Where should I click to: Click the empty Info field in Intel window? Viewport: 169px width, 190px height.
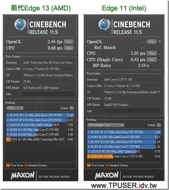point(132,111)
